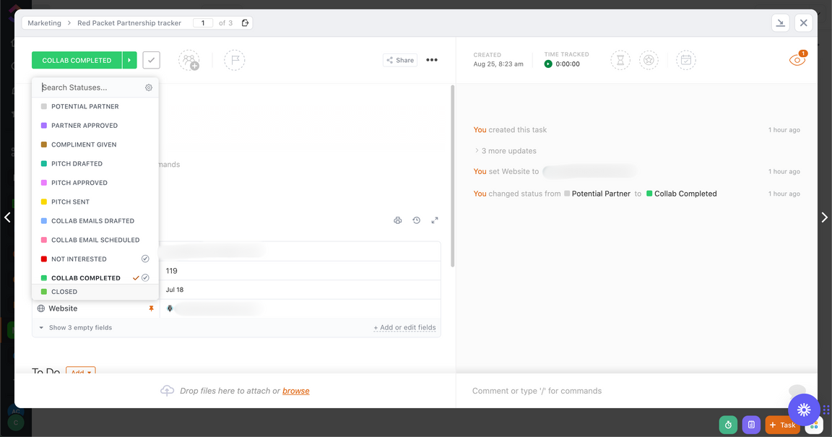Viewport: 832px width, 437px height.
Task: Open the status settings gear icon
Action: pyautogui.click(x=149, y=87)
